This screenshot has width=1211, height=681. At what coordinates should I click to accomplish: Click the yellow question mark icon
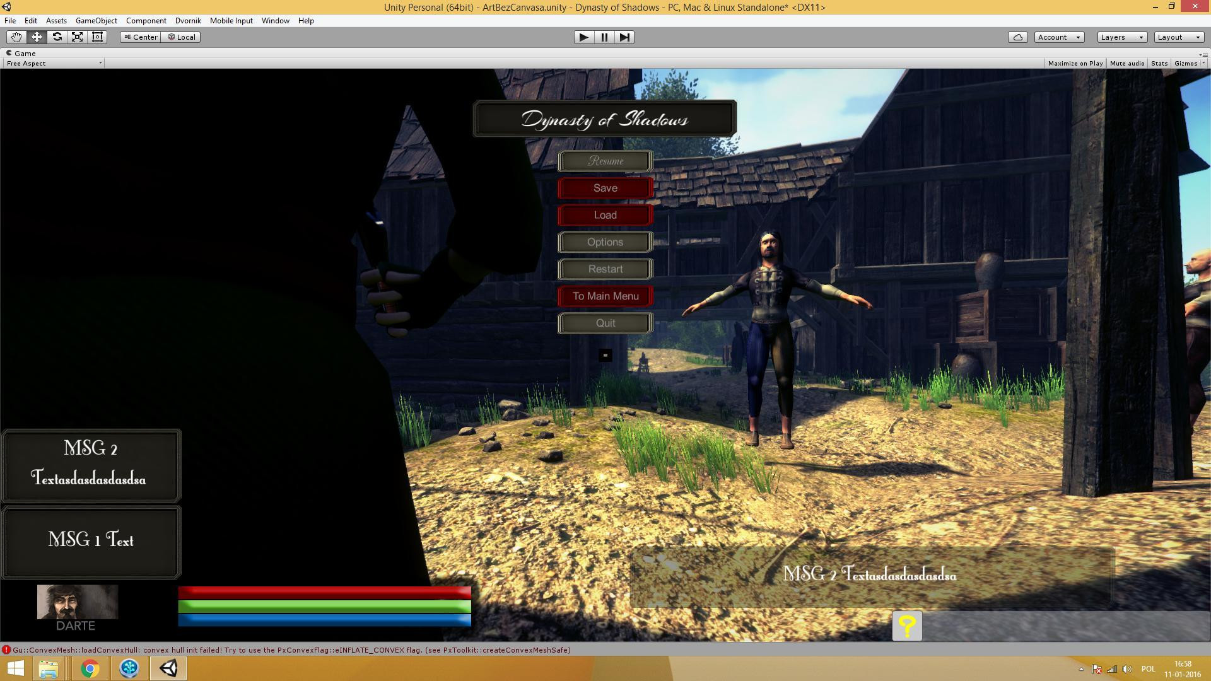[907, 626]
